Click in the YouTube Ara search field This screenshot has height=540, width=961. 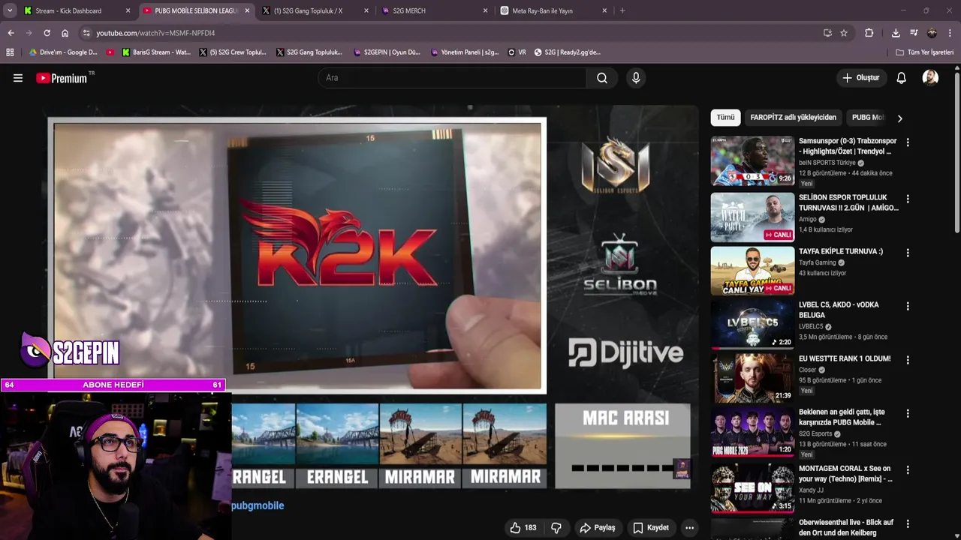pyautogui.click(x=453, y=78)
